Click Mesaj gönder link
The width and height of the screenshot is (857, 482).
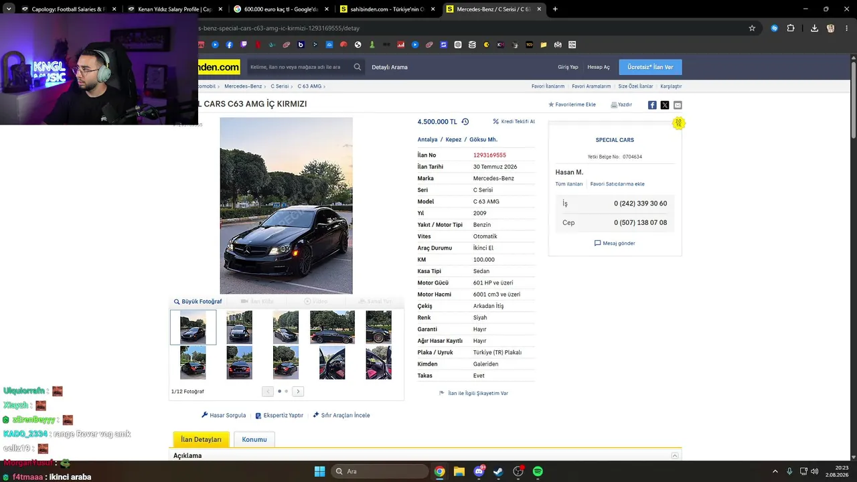coord(615,243)
